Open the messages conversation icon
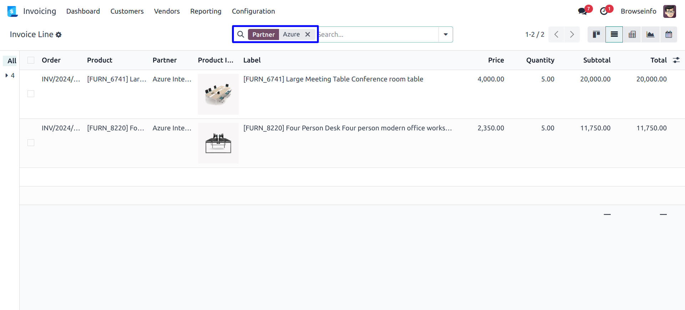Screen dimensions: 685x310 point(583,11)
